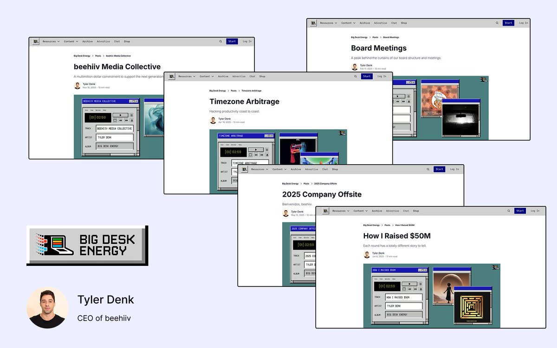Open search in the beehiiv Media Collective window
This screenshot has width=557, height=348.
[220, 41]
